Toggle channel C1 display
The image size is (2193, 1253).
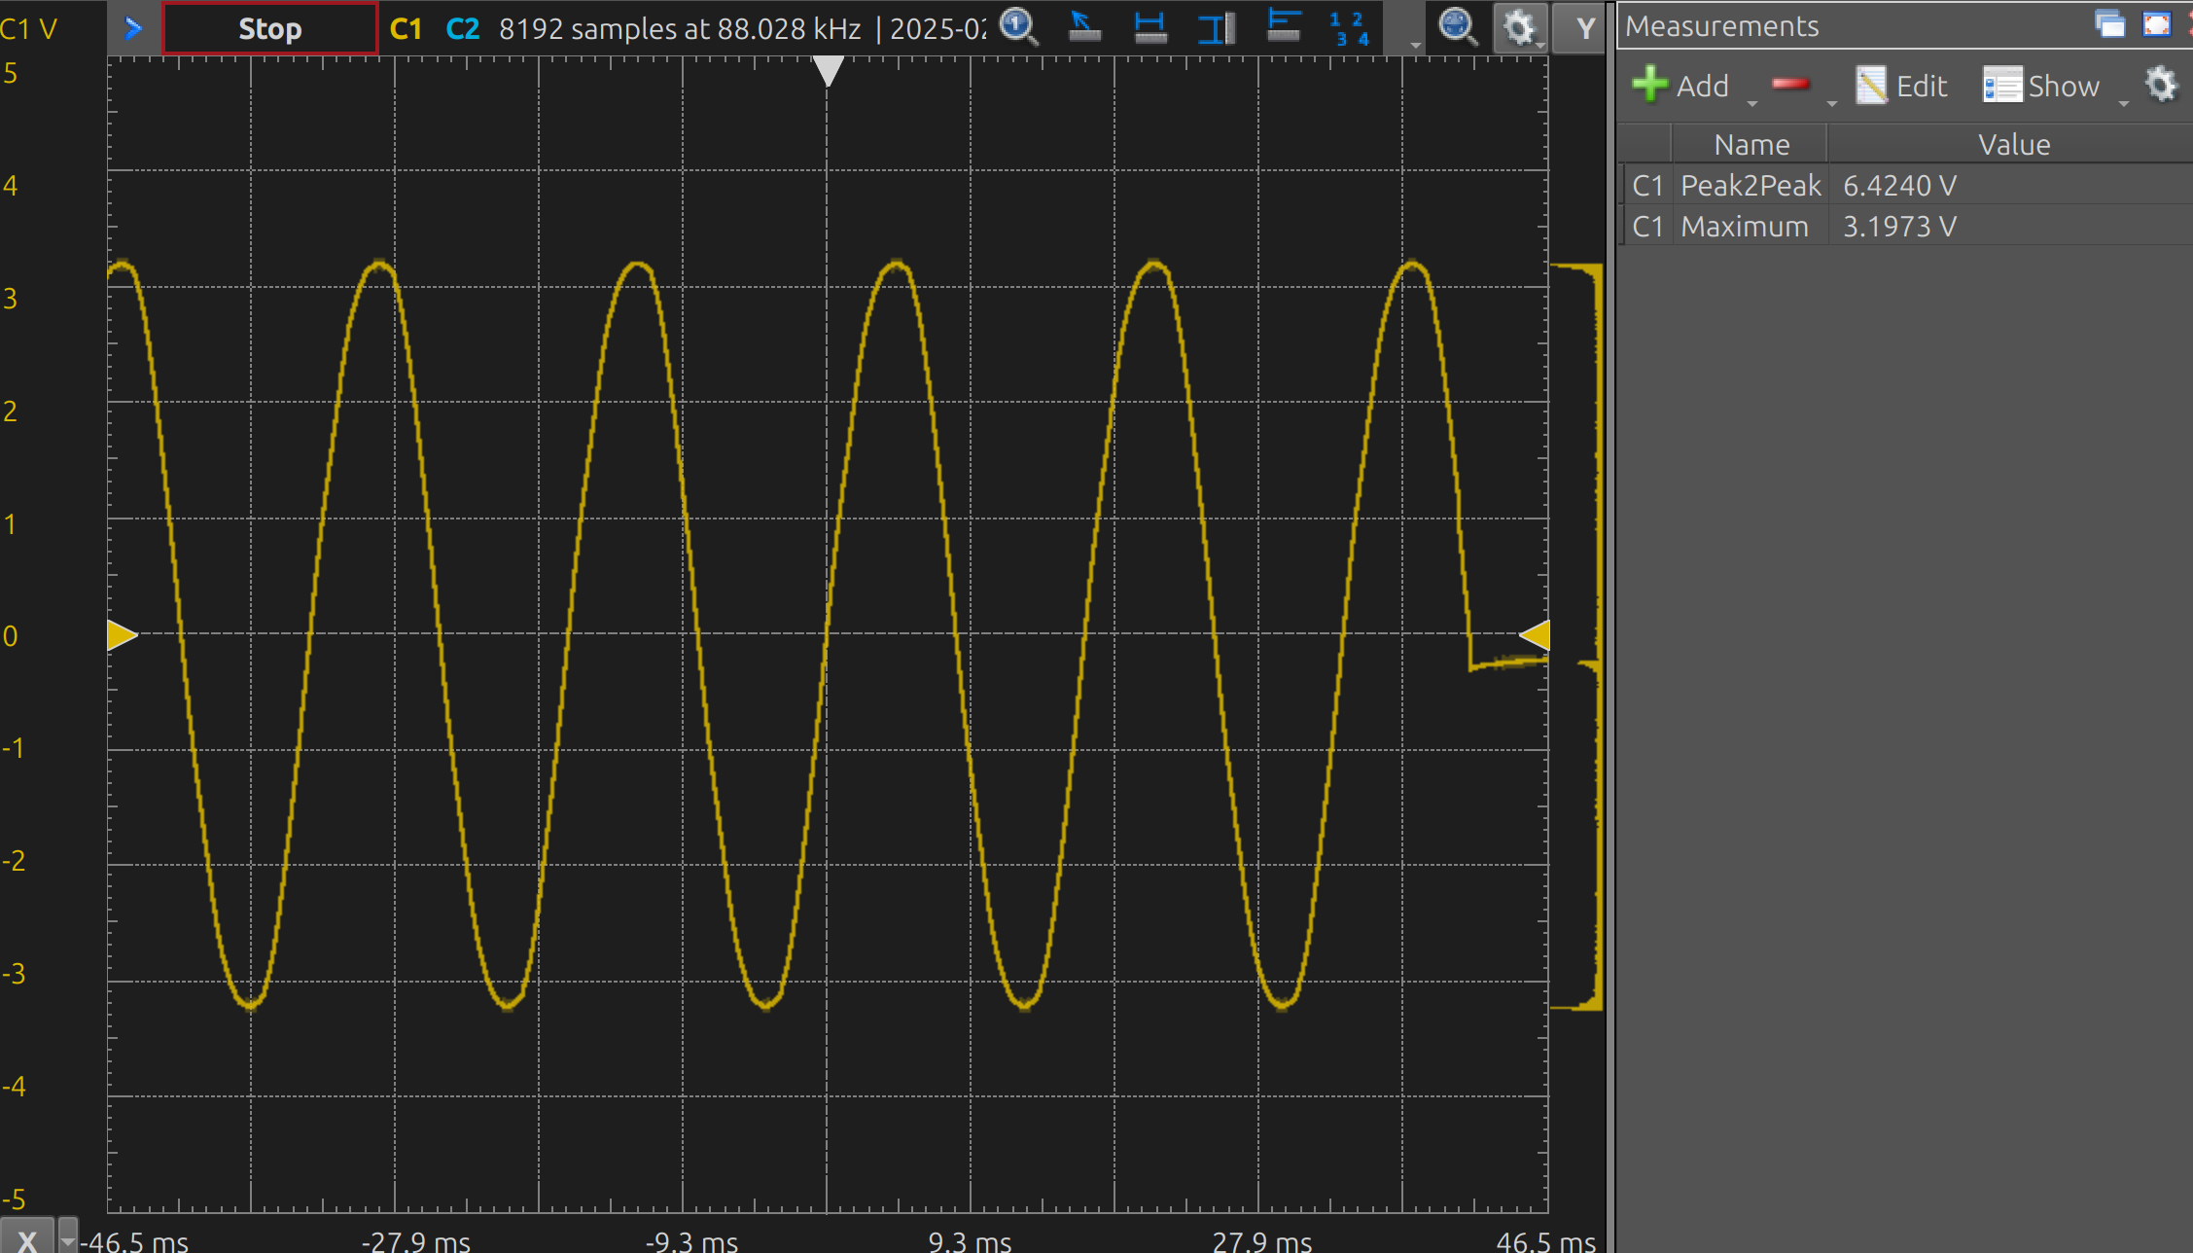[406, 29]
